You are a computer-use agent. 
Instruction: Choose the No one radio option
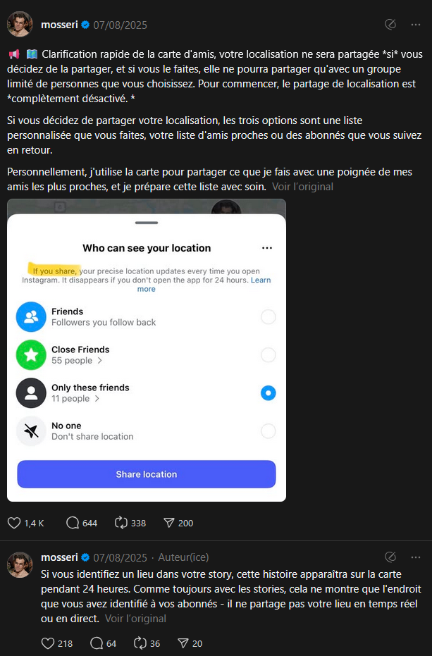(268, 431)
